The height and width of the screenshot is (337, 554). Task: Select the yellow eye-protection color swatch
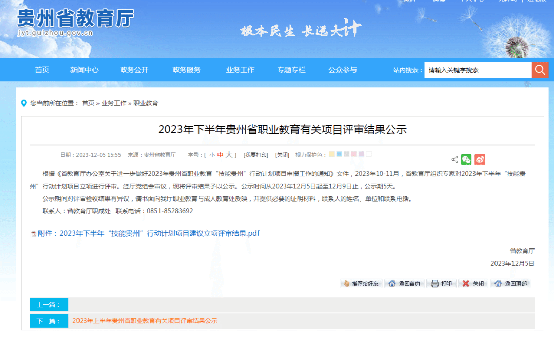pos(332,154)
